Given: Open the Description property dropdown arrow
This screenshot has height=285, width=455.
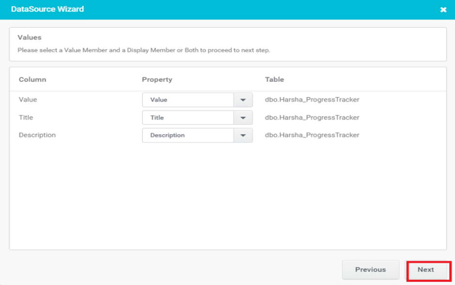Looking at the screenshot, I should [243, 135].
